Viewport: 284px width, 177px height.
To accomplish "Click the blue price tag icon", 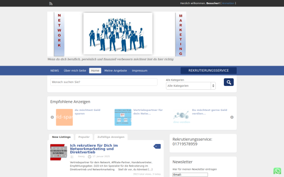I will [x=157, y=146].
